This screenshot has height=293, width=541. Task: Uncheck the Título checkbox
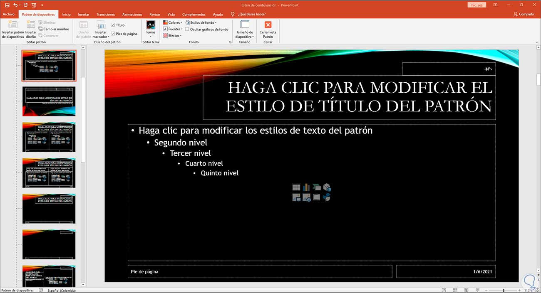coord(113,25)
